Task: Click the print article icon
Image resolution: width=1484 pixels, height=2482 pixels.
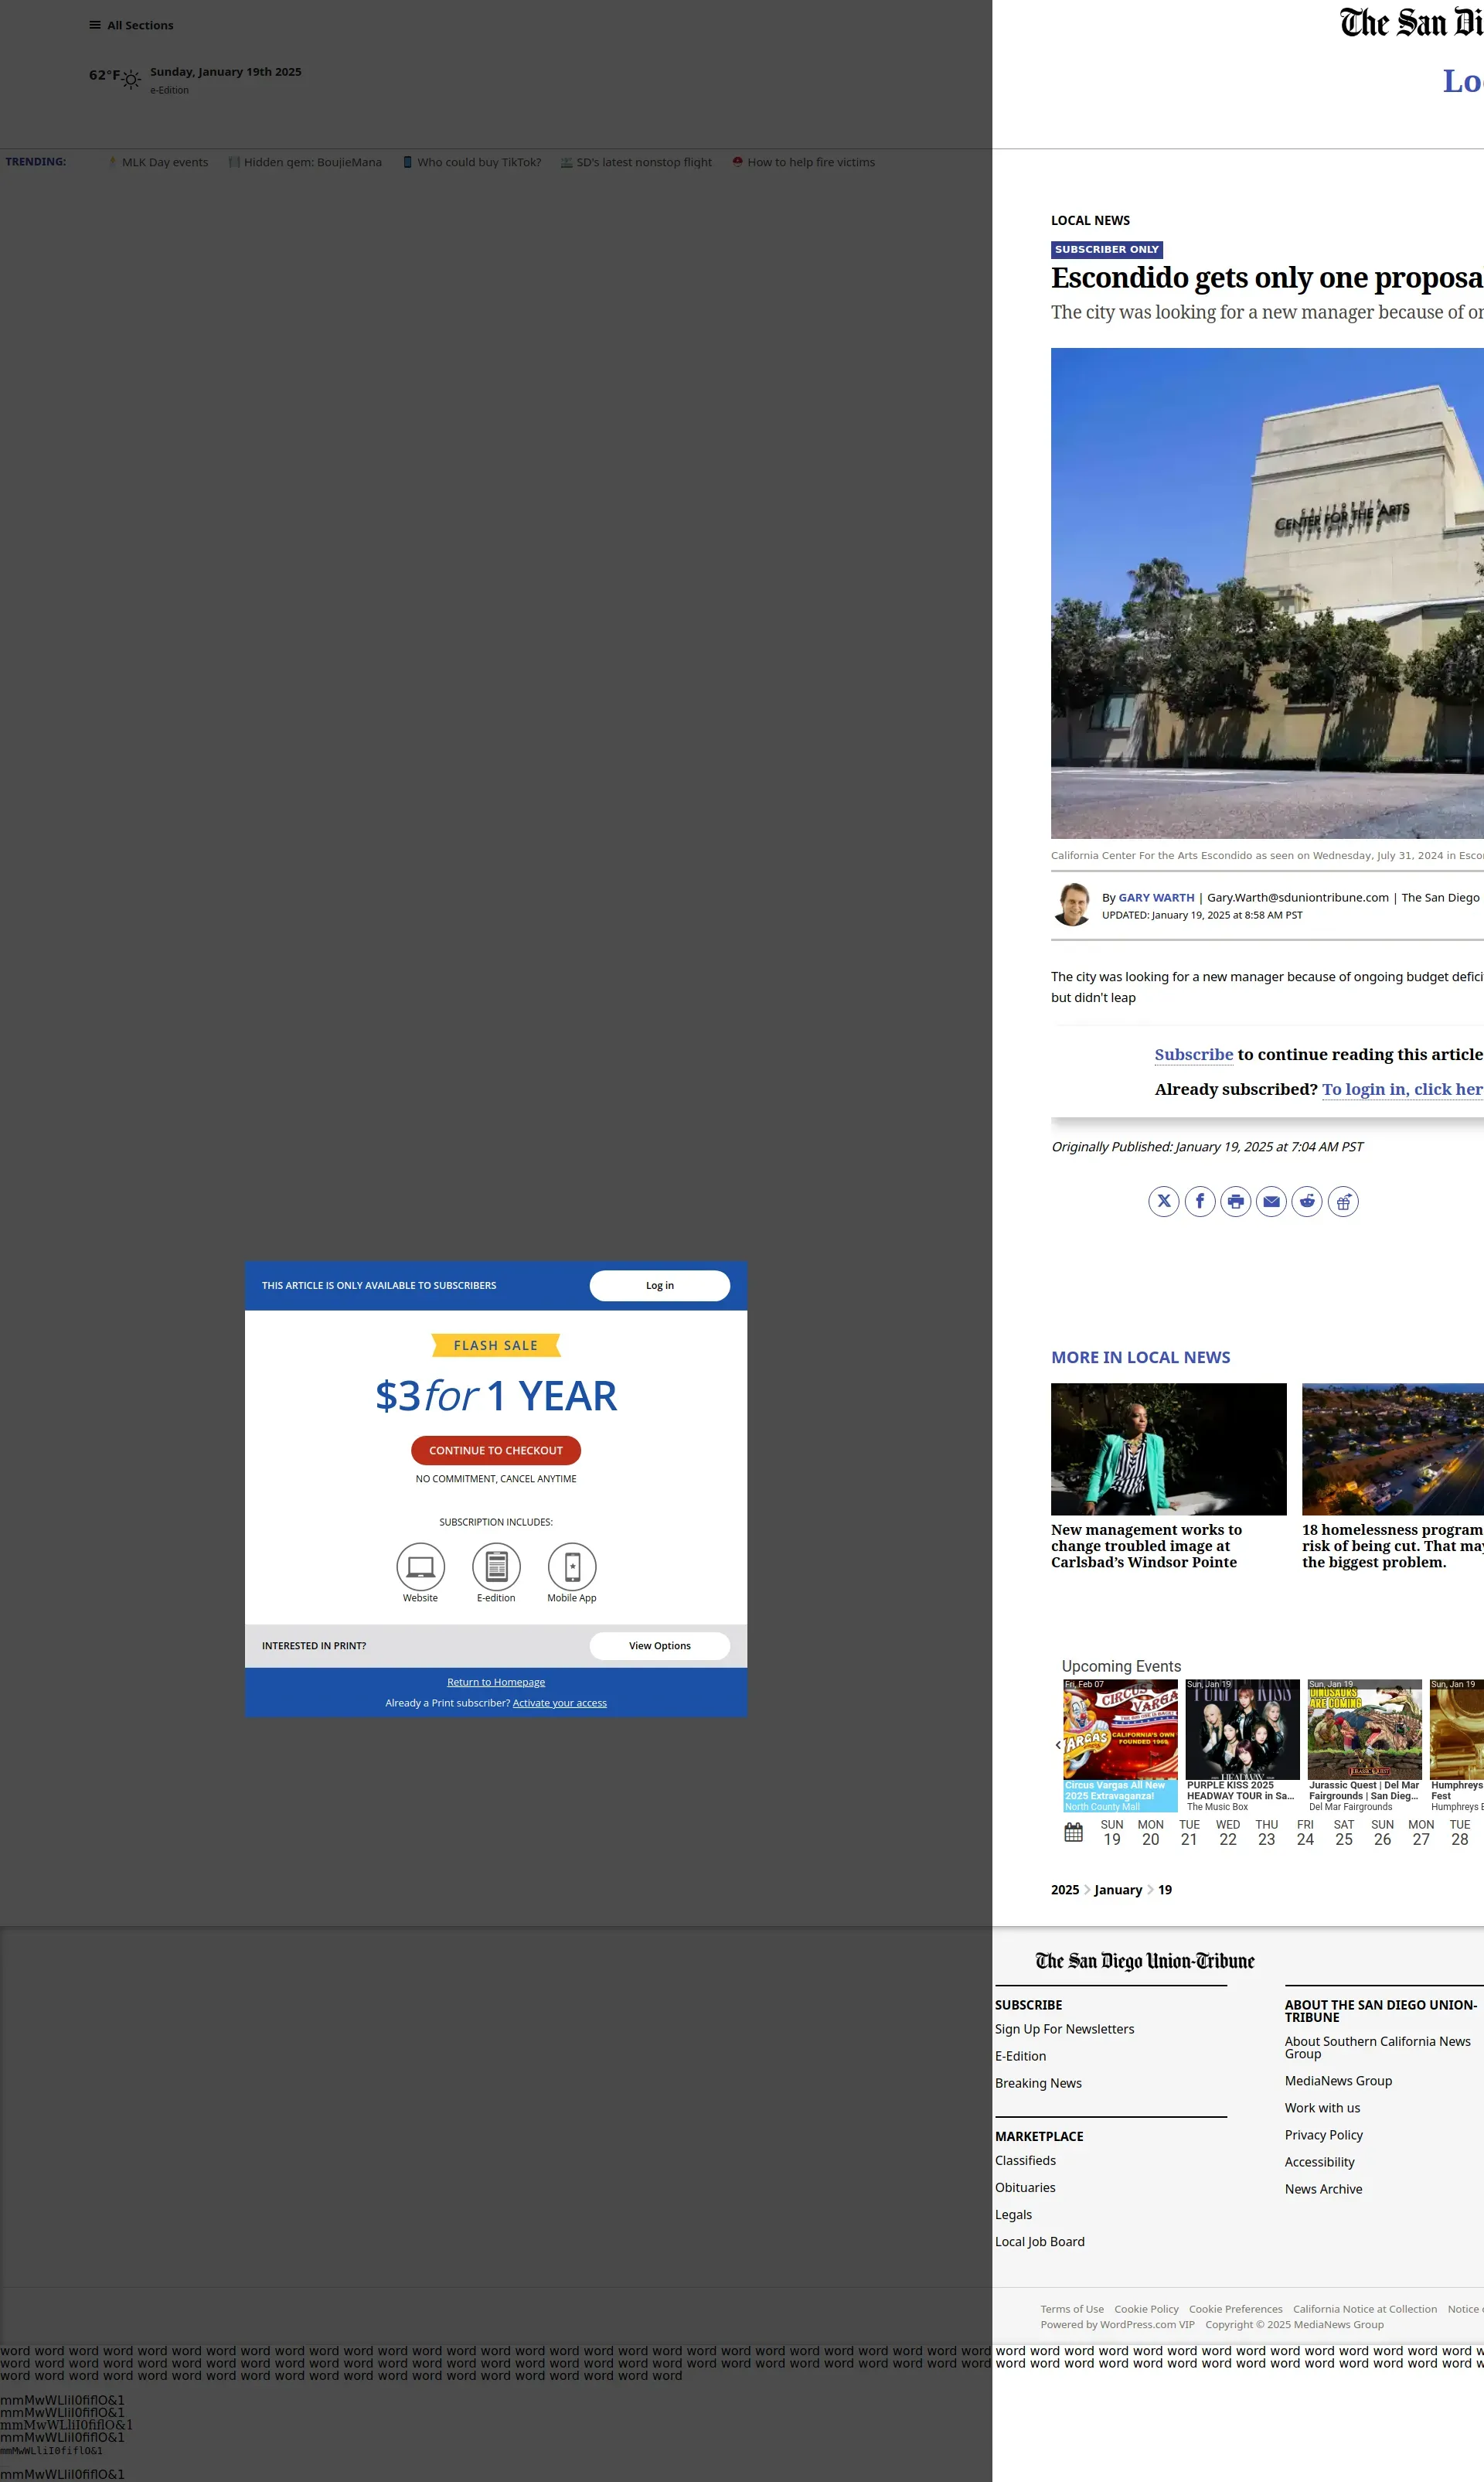Action: (x=1235, y=1202)
